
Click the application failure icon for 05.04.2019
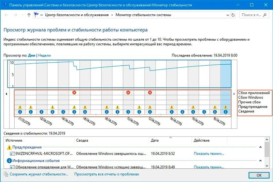coord(74,92)
